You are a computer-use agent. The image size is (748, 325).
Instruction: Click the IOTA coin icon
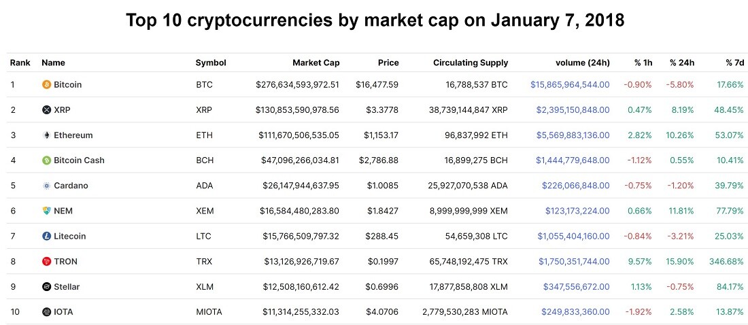46,312
